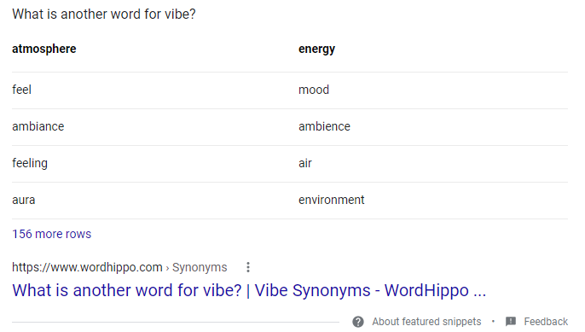Image resolution: width=585 pixels, height=332 pixels.
Task: Click the word atmosphere in the table
Action: 44,49
